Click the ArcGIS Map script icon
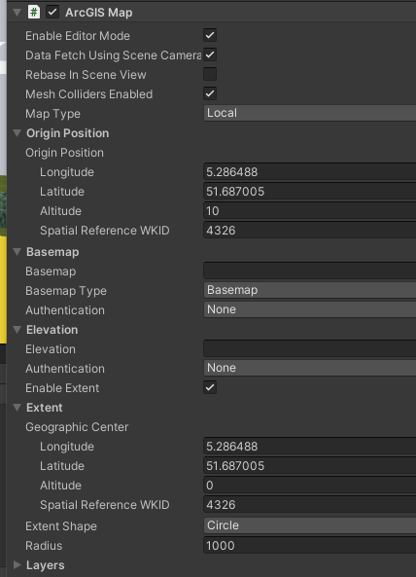The image size is (416, 577). point(34,12)
